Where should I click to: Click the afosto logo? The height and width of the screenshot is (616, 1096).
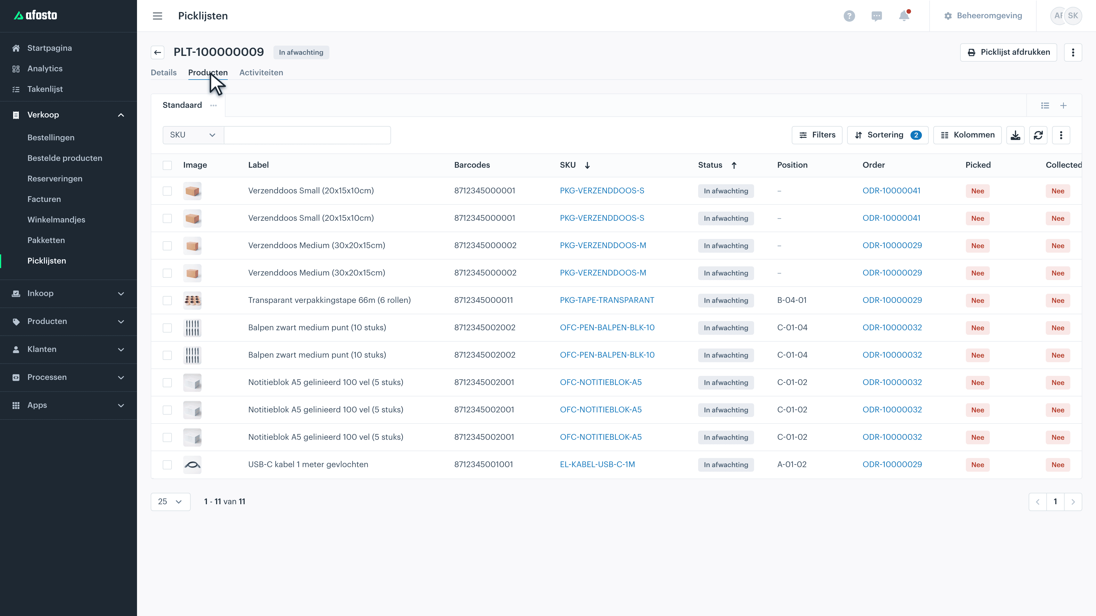pos(36,15)
